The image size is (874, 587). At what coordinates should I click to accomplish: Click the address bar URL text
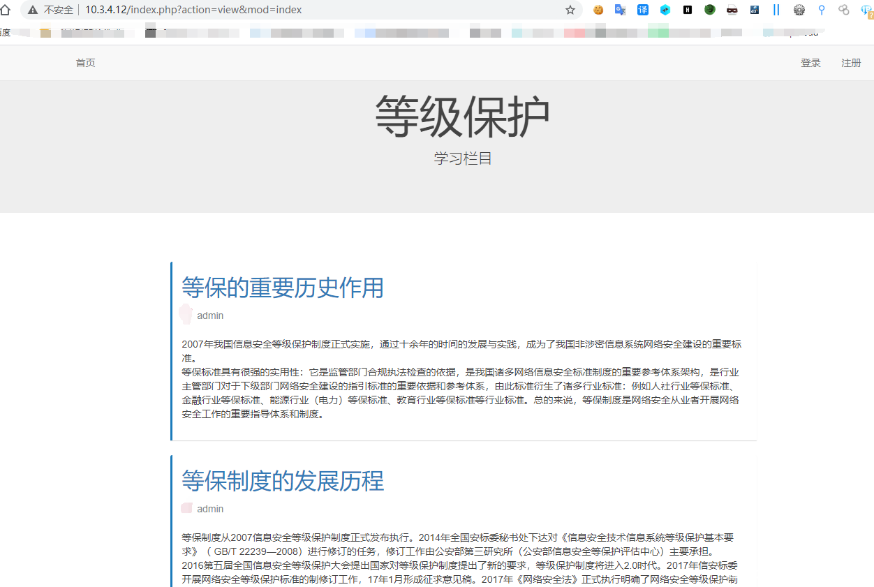coord(193,10)
